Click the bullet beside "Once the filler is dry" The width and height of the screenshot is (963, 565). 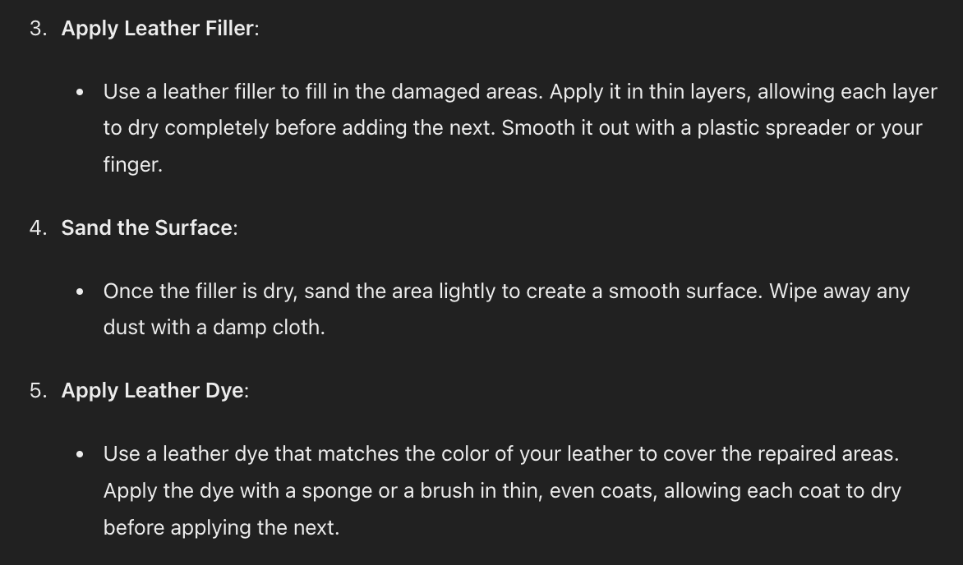80,292
